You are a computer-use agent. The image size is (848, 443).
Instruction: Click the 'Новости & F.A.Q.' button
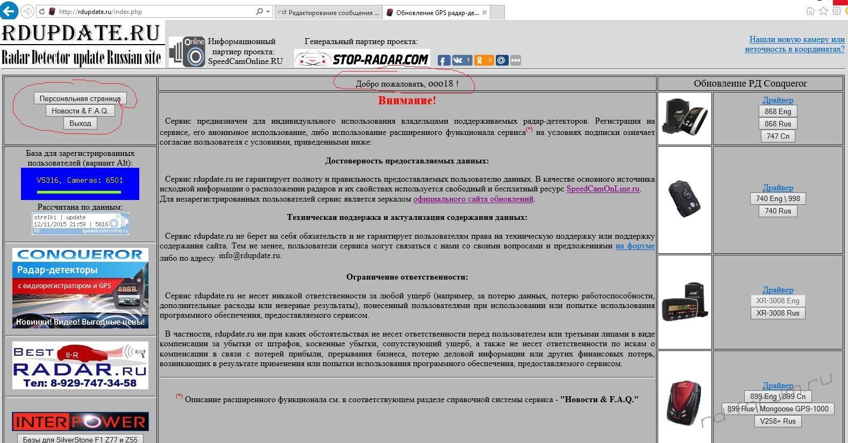(x=80, y=111)
